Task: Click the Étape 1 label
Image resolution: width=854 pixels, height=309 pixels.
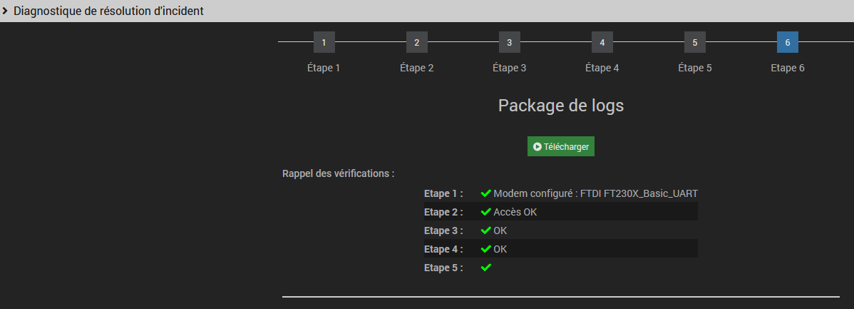Action: (x=324, y=69)
